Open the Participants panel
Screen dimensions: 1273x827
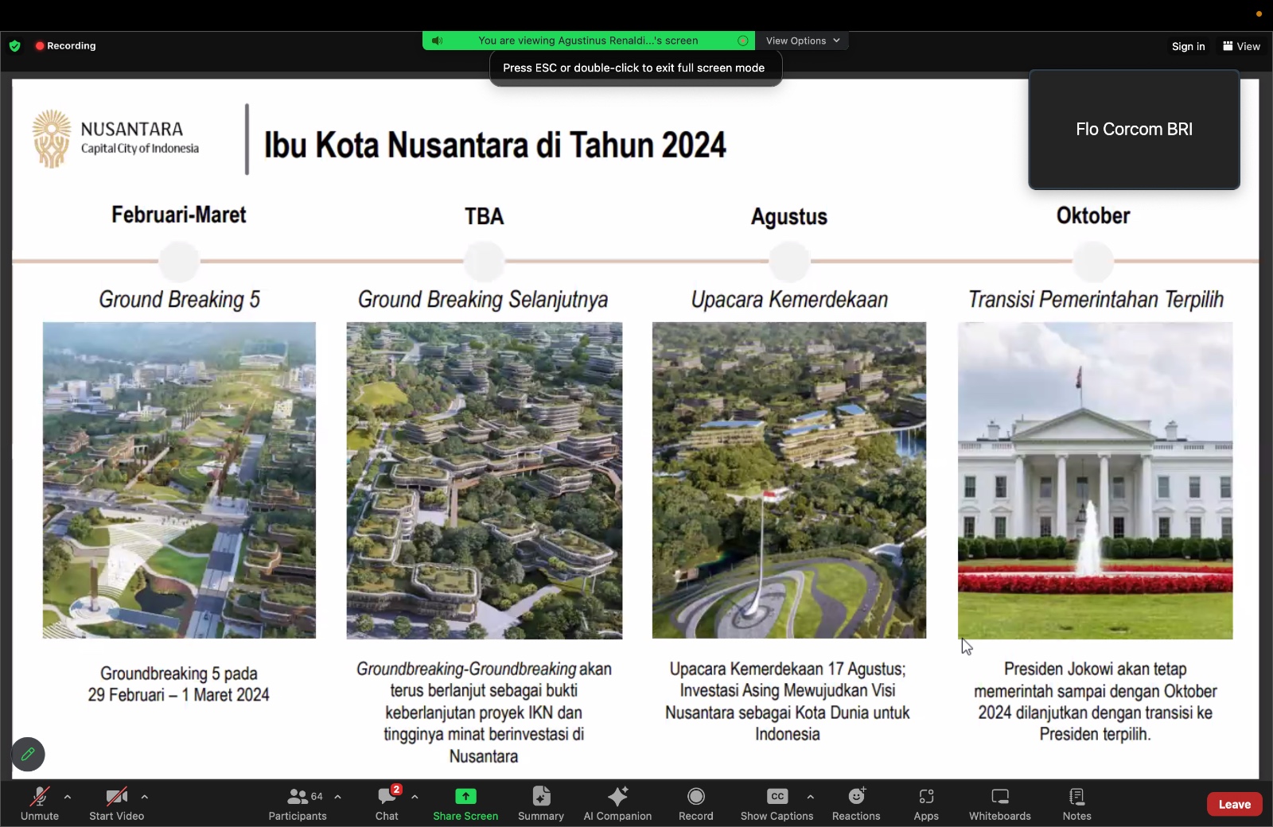pyautogui.click(x=298, y=803)
